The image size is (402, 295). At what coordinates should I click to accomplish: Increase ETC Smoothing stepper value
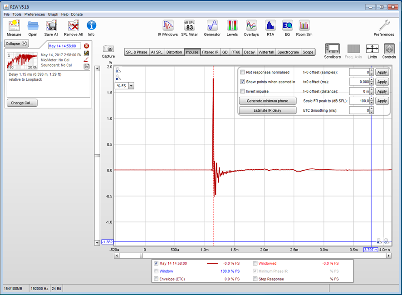click(372, 108)
